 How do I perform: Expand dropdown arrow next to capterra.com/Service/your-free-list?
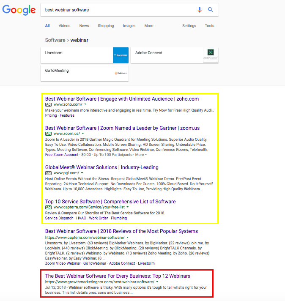(x=128, y=207)
